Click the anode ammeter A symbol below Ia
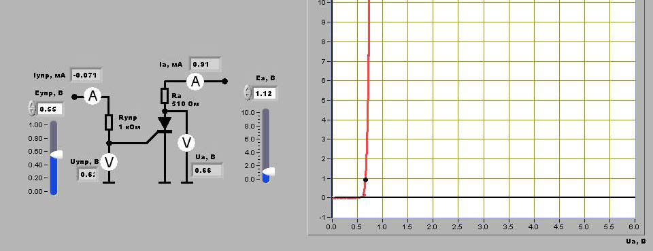This screenshot has width=653, height=251. pyautogui.click(x=195, y=82)
